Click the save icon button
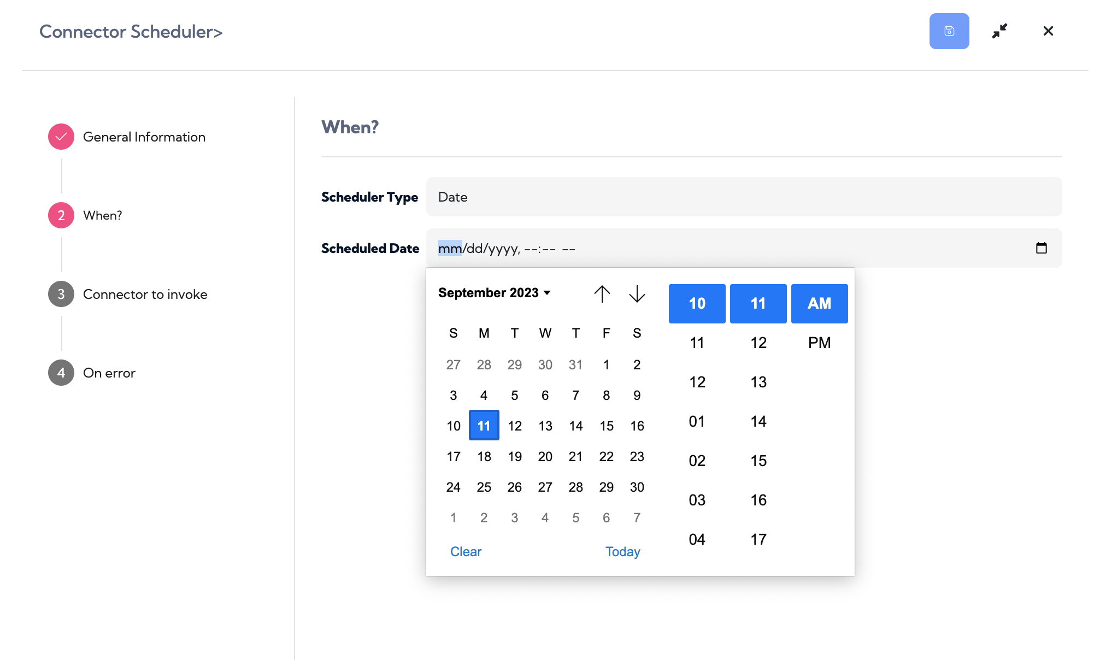Image resolution: width=1094 pixels, height=660 pixels. 949,31
